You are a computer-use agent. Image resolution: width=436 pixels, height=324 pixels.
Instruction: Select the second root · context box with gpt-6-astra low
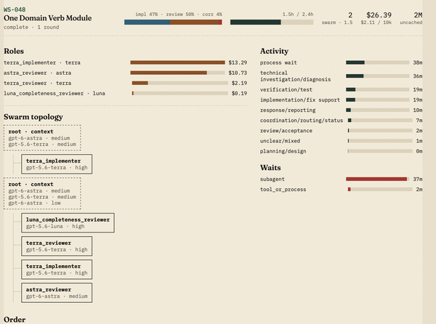42,193
